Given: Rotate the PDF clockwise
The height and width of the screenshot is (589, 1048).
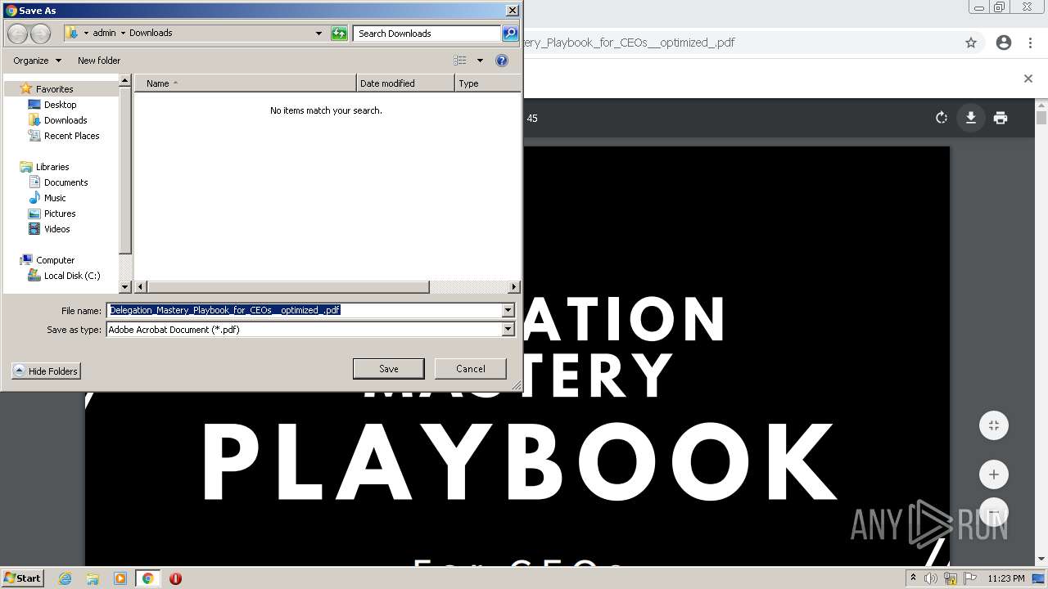Looking at the screenshot, I should [x=942, y=118].
